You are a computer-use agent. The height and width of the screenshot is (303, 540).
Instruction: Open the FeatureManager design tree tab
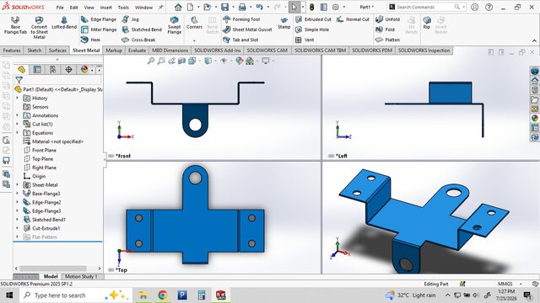21,69
